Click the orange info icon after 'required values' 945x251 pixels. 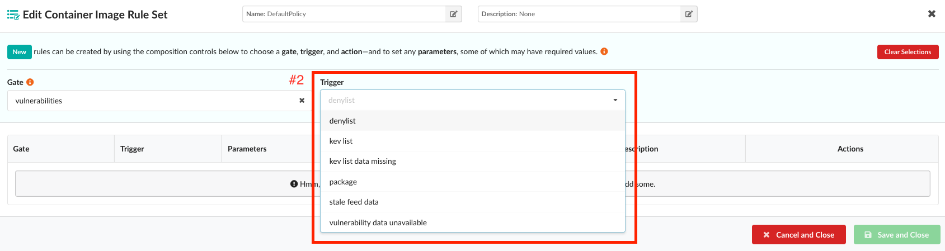(x=604, y=51)
